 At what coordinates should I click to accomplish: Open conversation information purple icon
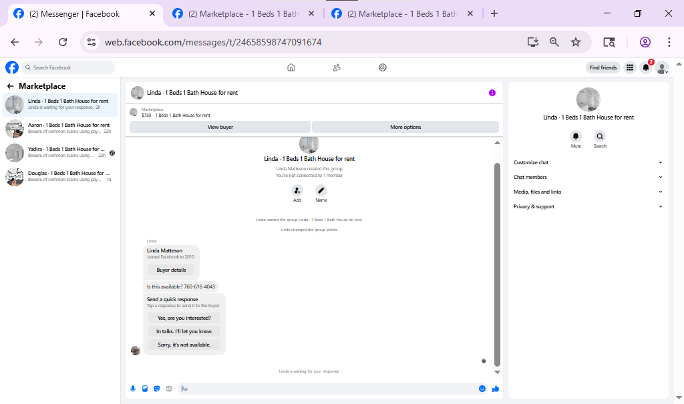pos(492,93)
